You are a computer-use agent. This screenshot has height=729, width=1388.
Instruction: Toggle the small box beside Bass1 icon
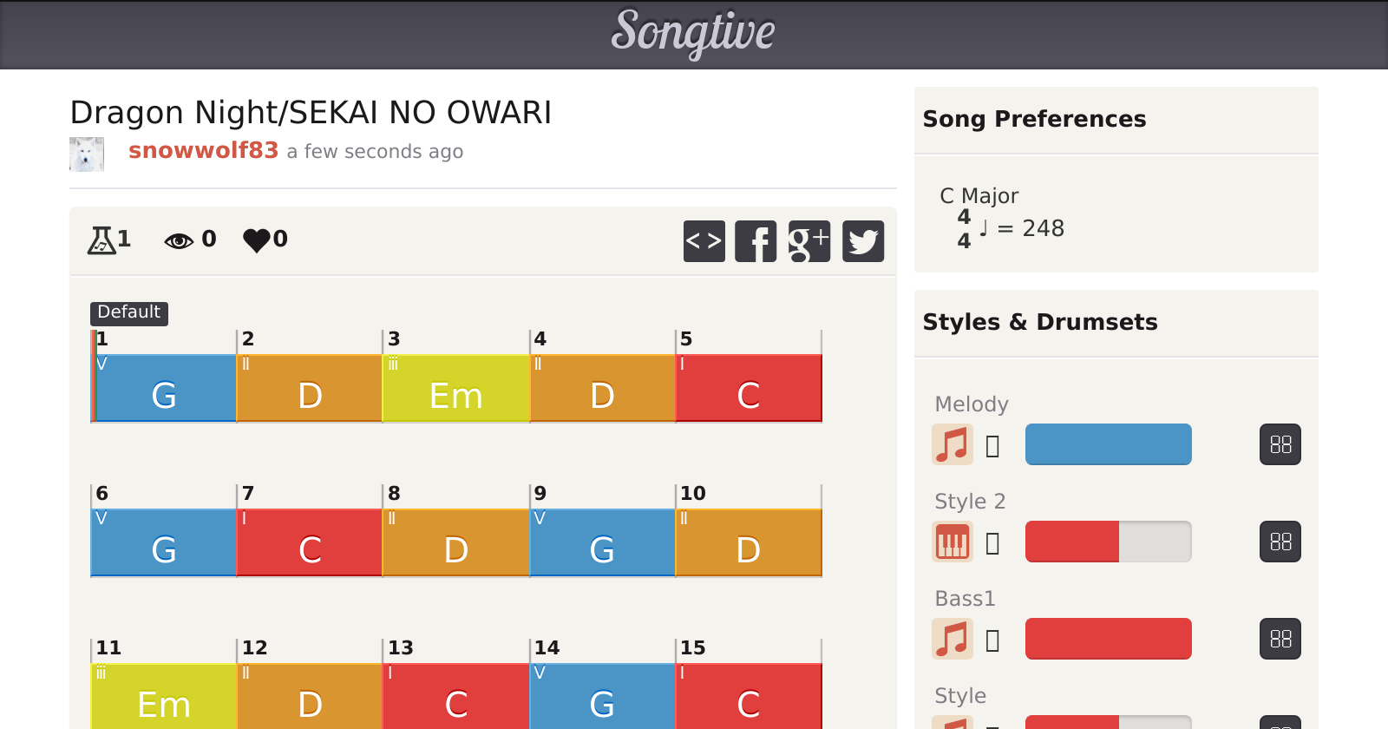point(993,640)
